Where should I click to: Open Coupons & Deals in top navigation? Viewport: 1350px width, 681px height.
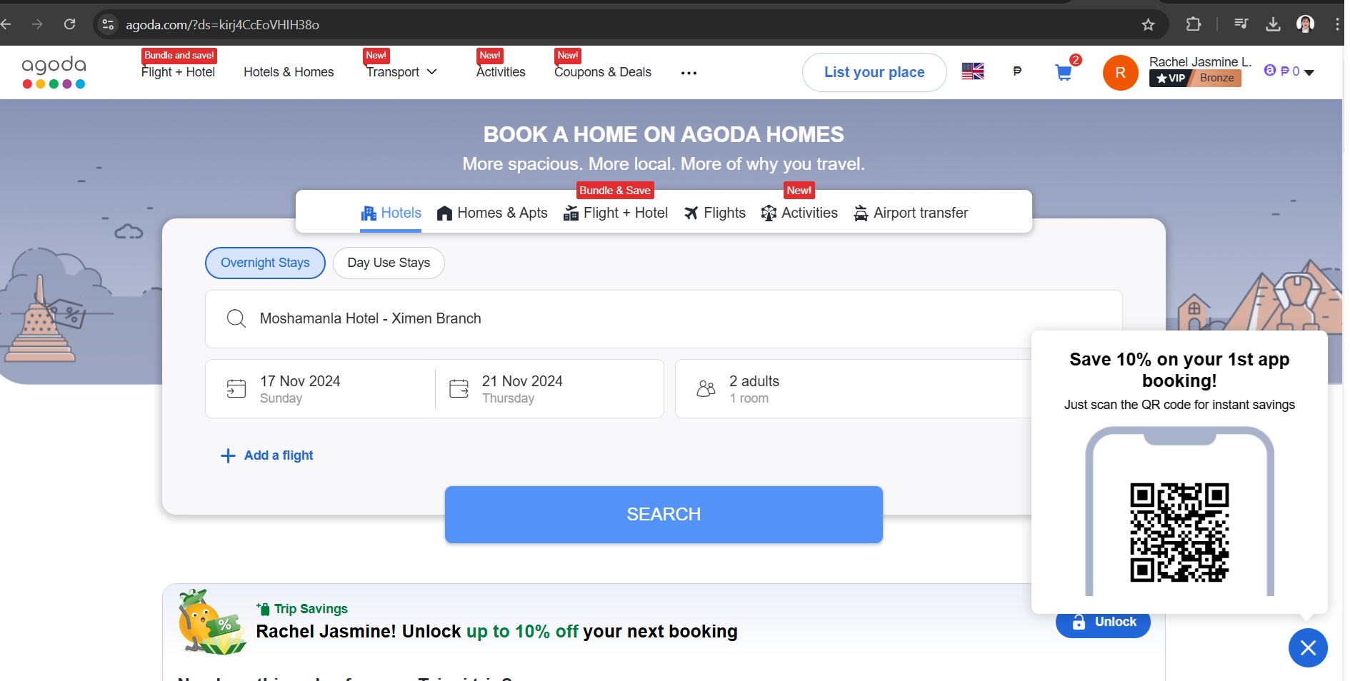tap(603, 72)
